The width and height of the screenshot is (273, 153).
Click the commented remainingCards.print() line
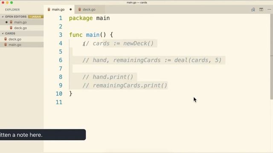(x=125, y=85)
